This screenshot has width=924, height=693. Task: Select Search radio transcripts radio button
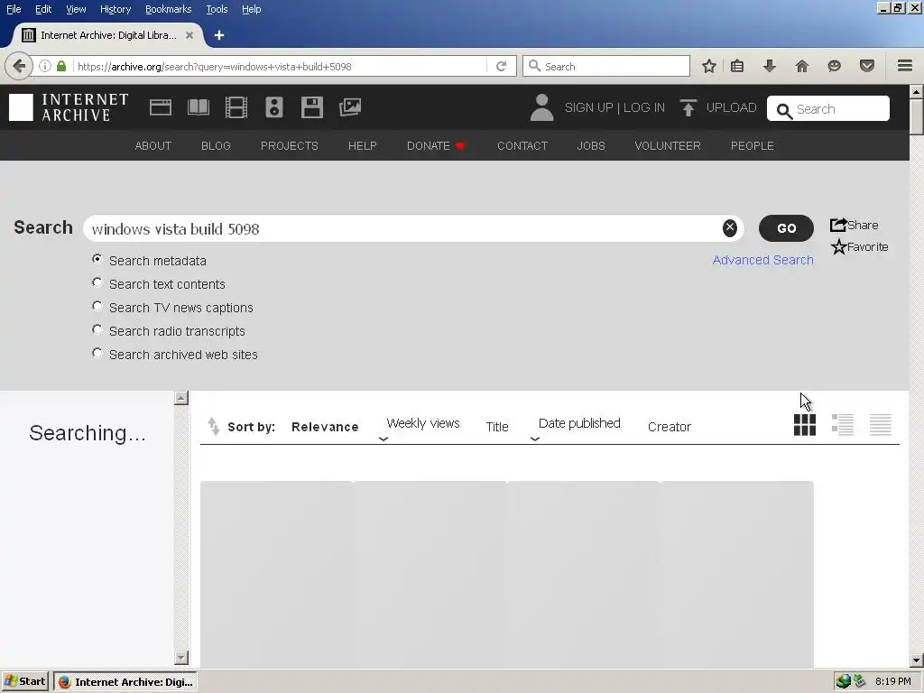tap(97, 329)
